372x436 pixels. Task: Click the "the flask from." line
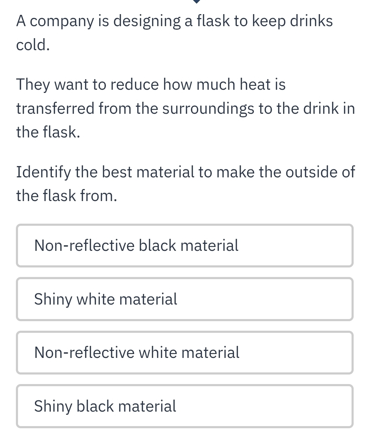66,195
